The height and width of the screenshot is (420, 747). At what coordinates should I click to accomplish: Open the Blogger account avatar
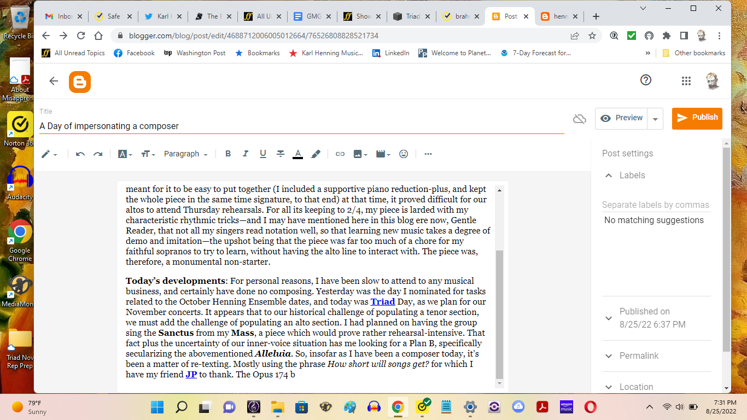coord(713,81)
